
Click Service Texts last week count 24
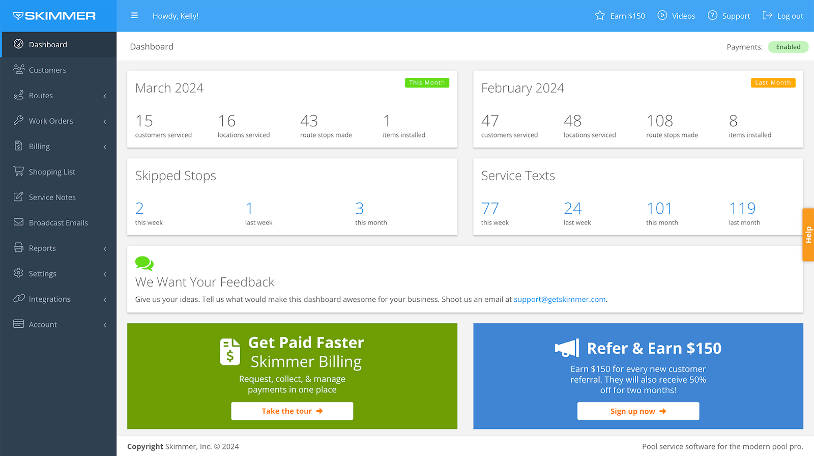572,208
